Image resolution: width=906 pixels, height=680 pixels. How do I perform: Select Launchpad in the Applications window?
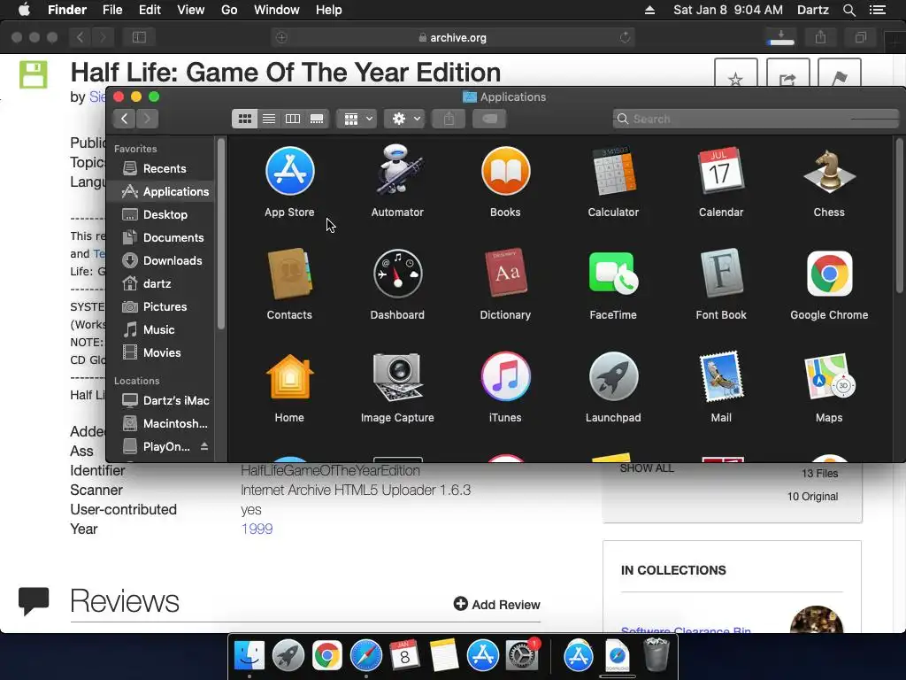(x=613, y=376)
